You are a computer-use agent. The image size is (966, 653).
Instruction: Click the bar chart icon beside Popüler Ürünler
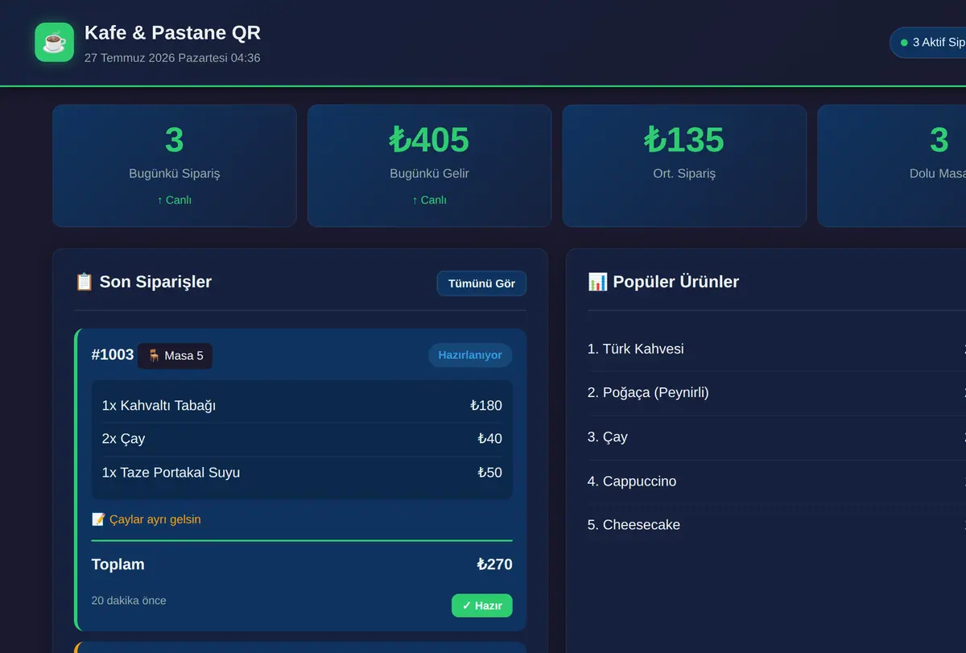click(597, 282)
